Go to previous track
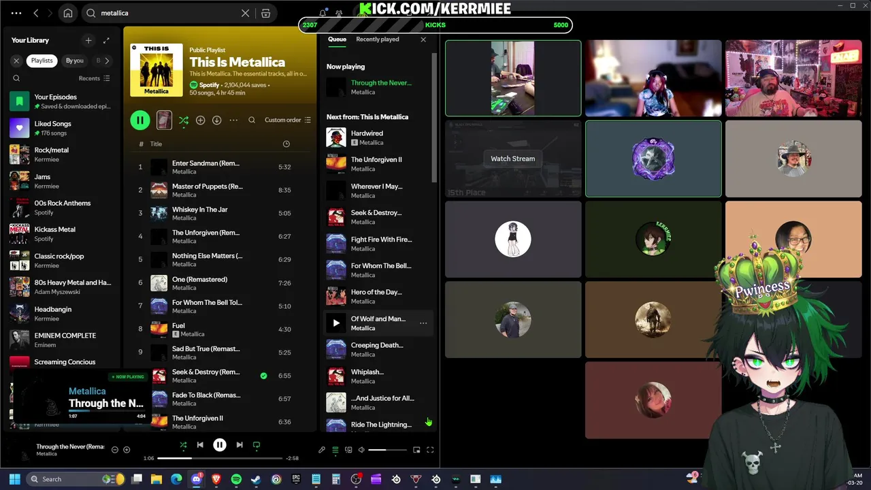The height and width of the screenshot is (490, 871). [x=200, y=445]
